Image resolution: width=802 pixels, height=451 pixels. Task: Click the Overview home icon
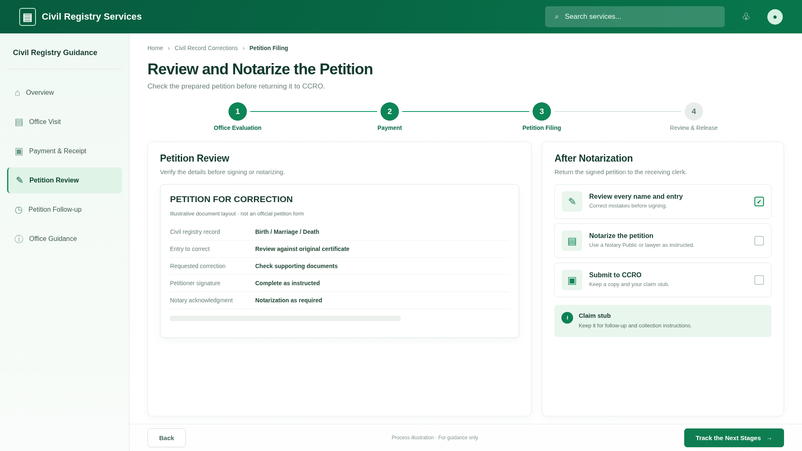(x=18, y=93)
